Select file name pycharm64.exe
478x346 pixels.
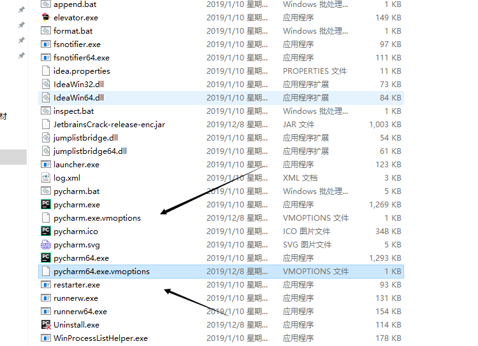[81, 258]
